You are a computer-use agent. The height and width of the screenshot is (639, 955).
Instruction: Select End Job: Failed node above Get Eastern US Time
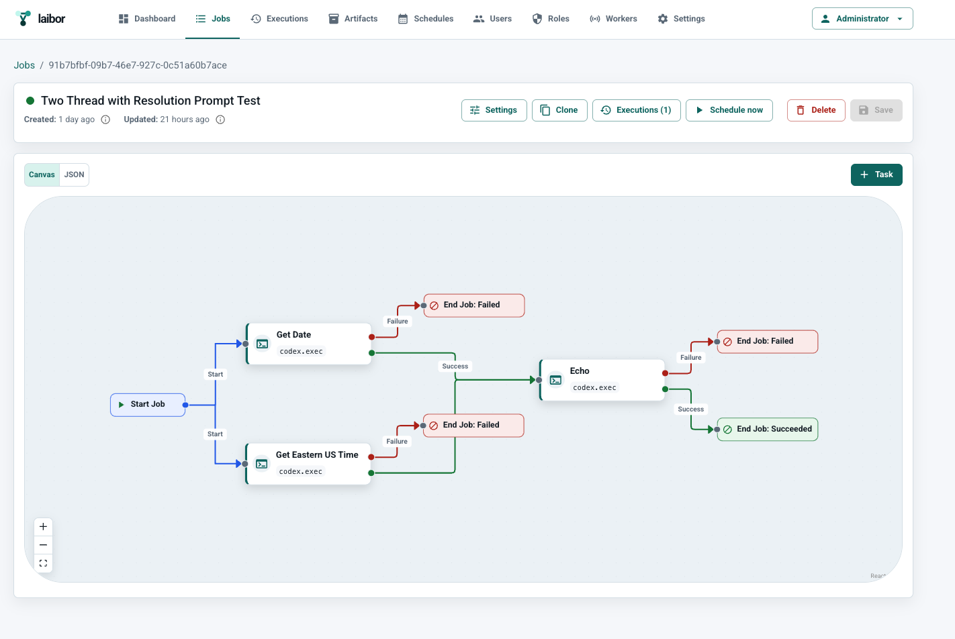click(x=473, y=426)
